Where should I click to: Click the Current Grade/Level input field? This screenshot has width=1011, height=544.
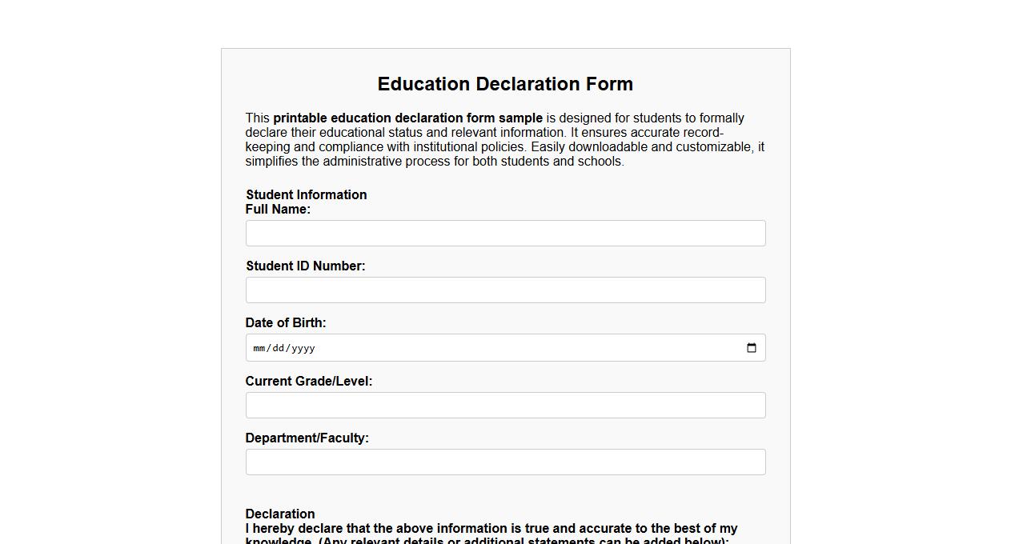[505, 405]
